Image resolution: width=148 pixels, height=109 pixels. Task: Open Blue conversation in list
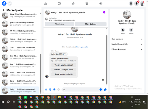(x=20, y=66)
